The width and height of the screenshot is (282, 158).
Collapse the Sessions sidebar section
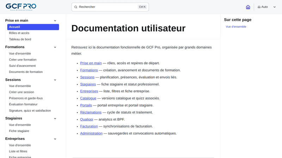point(55,80)
